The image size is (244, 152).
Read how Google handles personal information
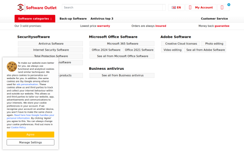pos(30,117)
